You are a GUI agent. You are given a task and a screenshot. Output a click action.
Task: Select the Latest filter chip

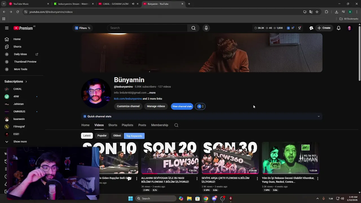coord(87,136)
